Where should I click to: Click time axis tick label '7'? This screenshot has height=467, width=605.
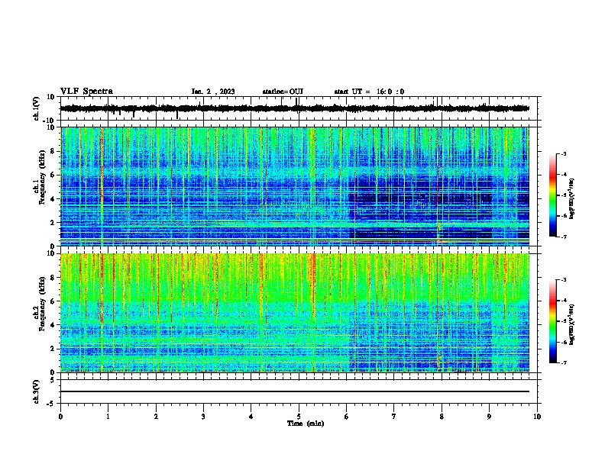click(394, 417)
